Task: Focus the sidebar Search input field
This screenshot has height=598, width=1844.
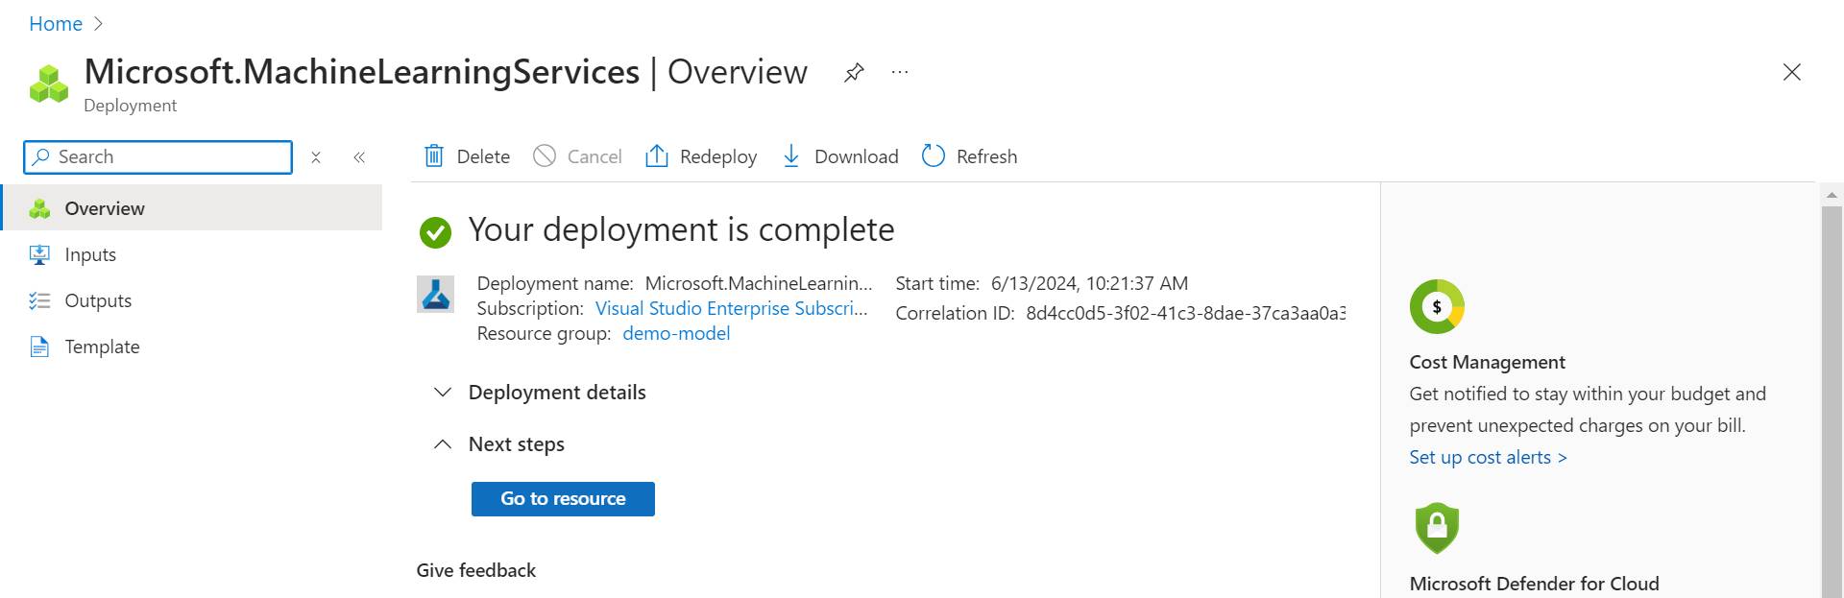Action: (158, 157)
